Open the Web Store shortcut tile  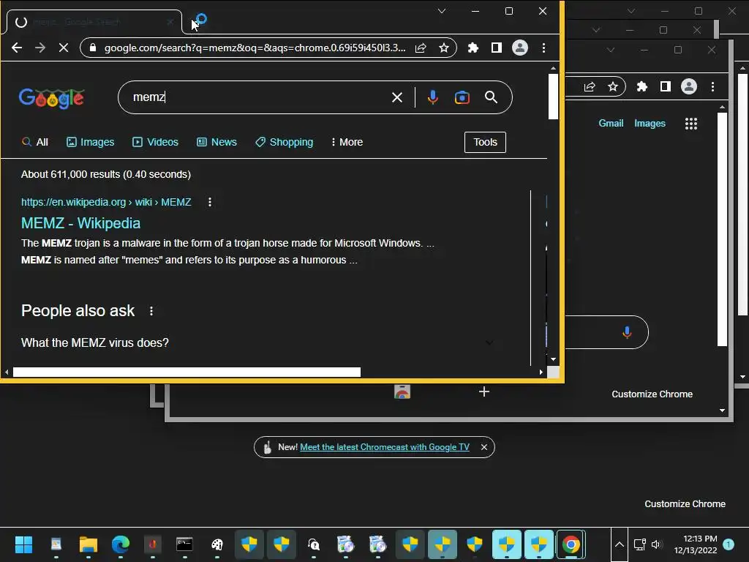[x=402, y=392]
